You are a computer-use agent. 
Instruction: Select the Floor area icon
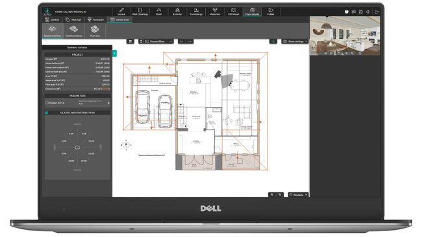click(x=95, y=30)
